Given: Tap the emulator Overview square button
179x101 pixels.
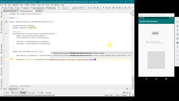Looking at the screenshot, I should [166, 79].
